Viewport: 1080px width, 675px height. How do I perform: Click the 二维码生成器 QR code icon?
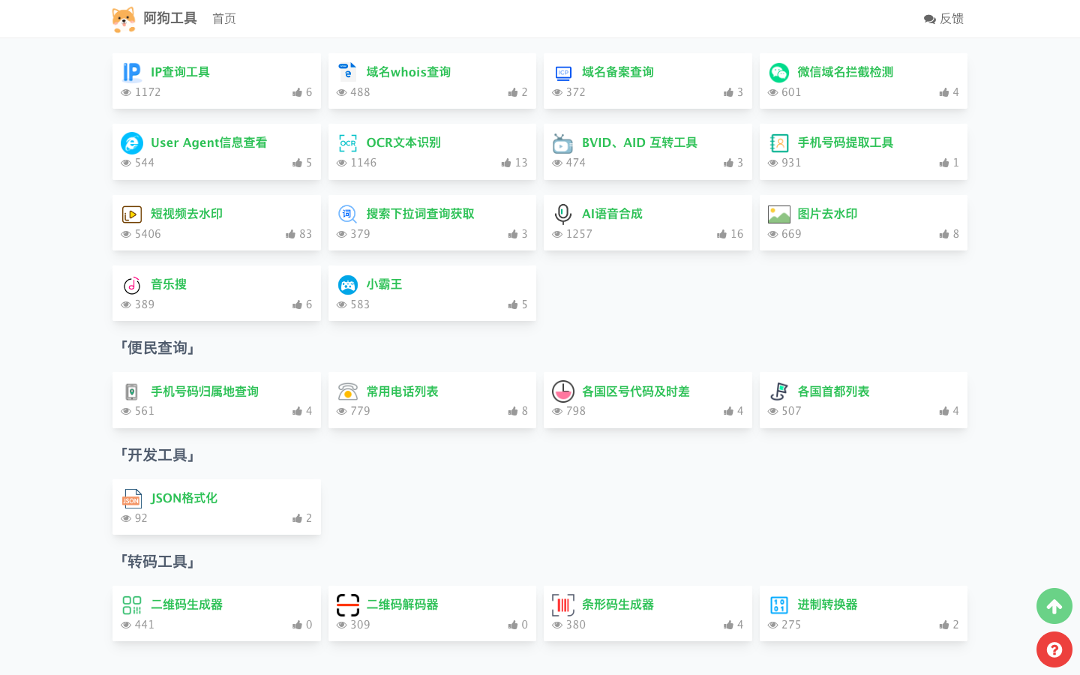(x=132, y=604)
